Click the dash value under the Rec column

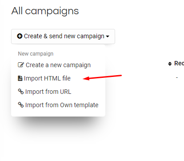tap(177, 77)
